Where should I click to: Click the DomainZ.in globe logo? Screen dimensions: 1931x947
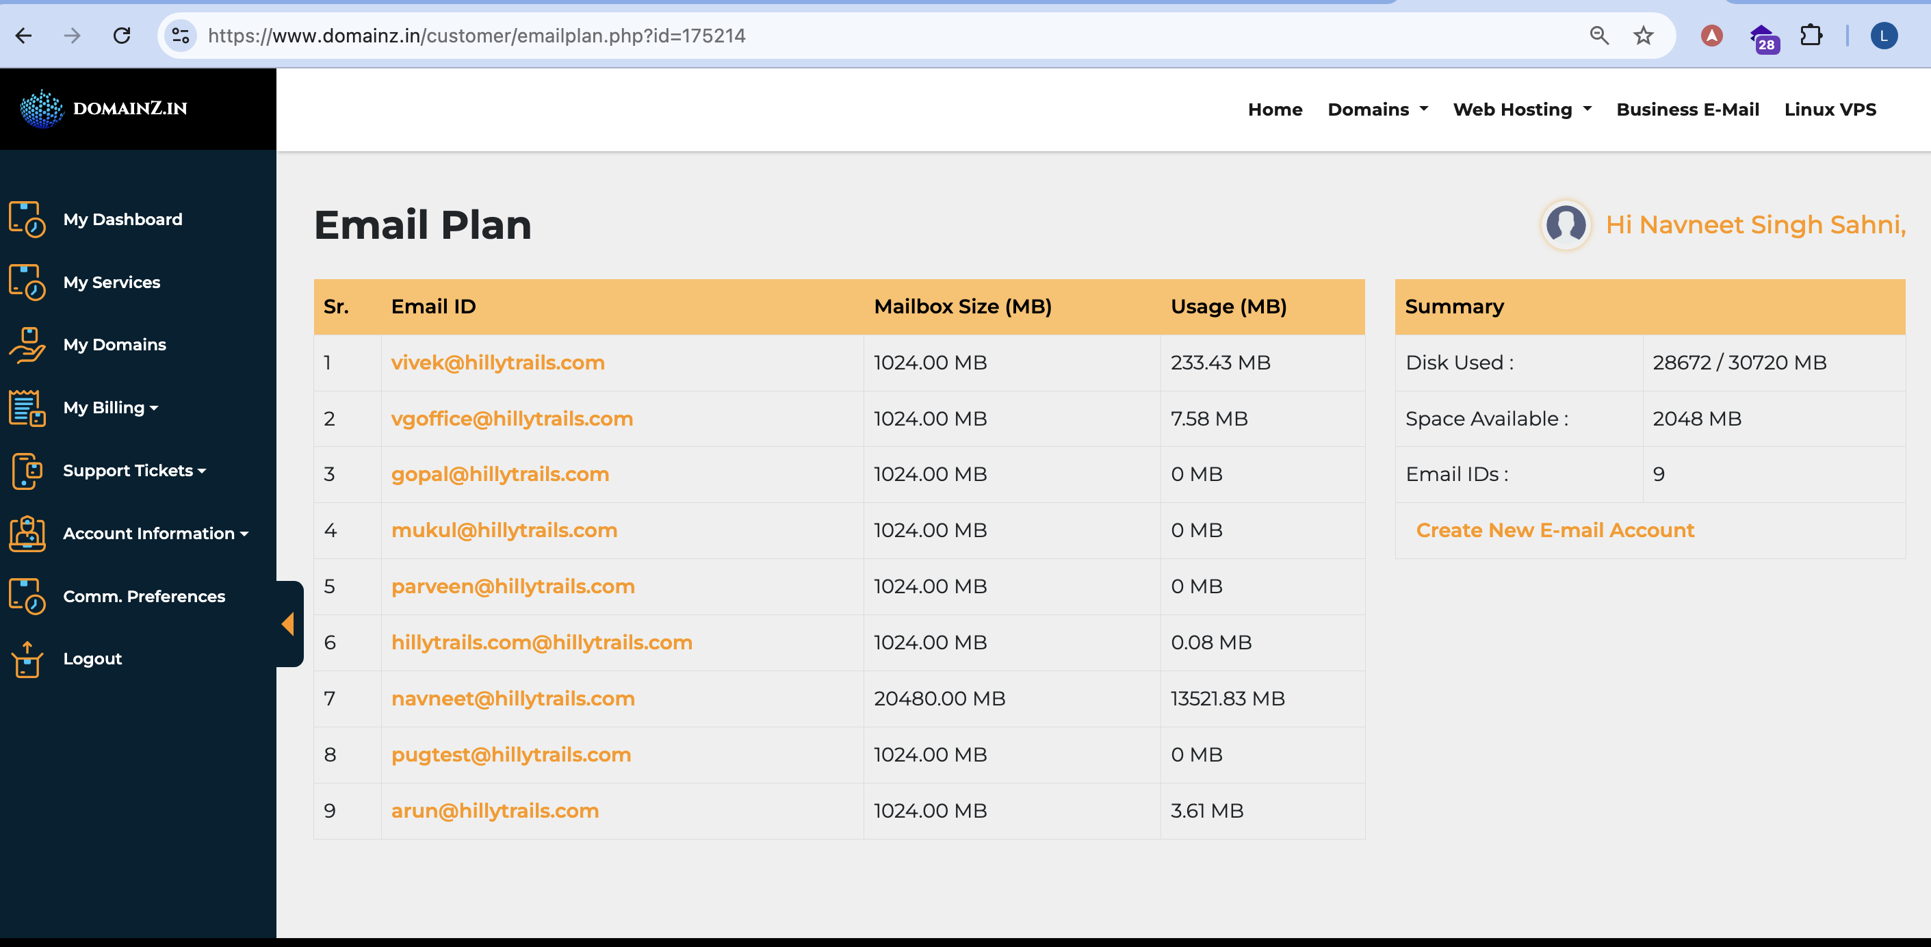click(x=42, y=109)
